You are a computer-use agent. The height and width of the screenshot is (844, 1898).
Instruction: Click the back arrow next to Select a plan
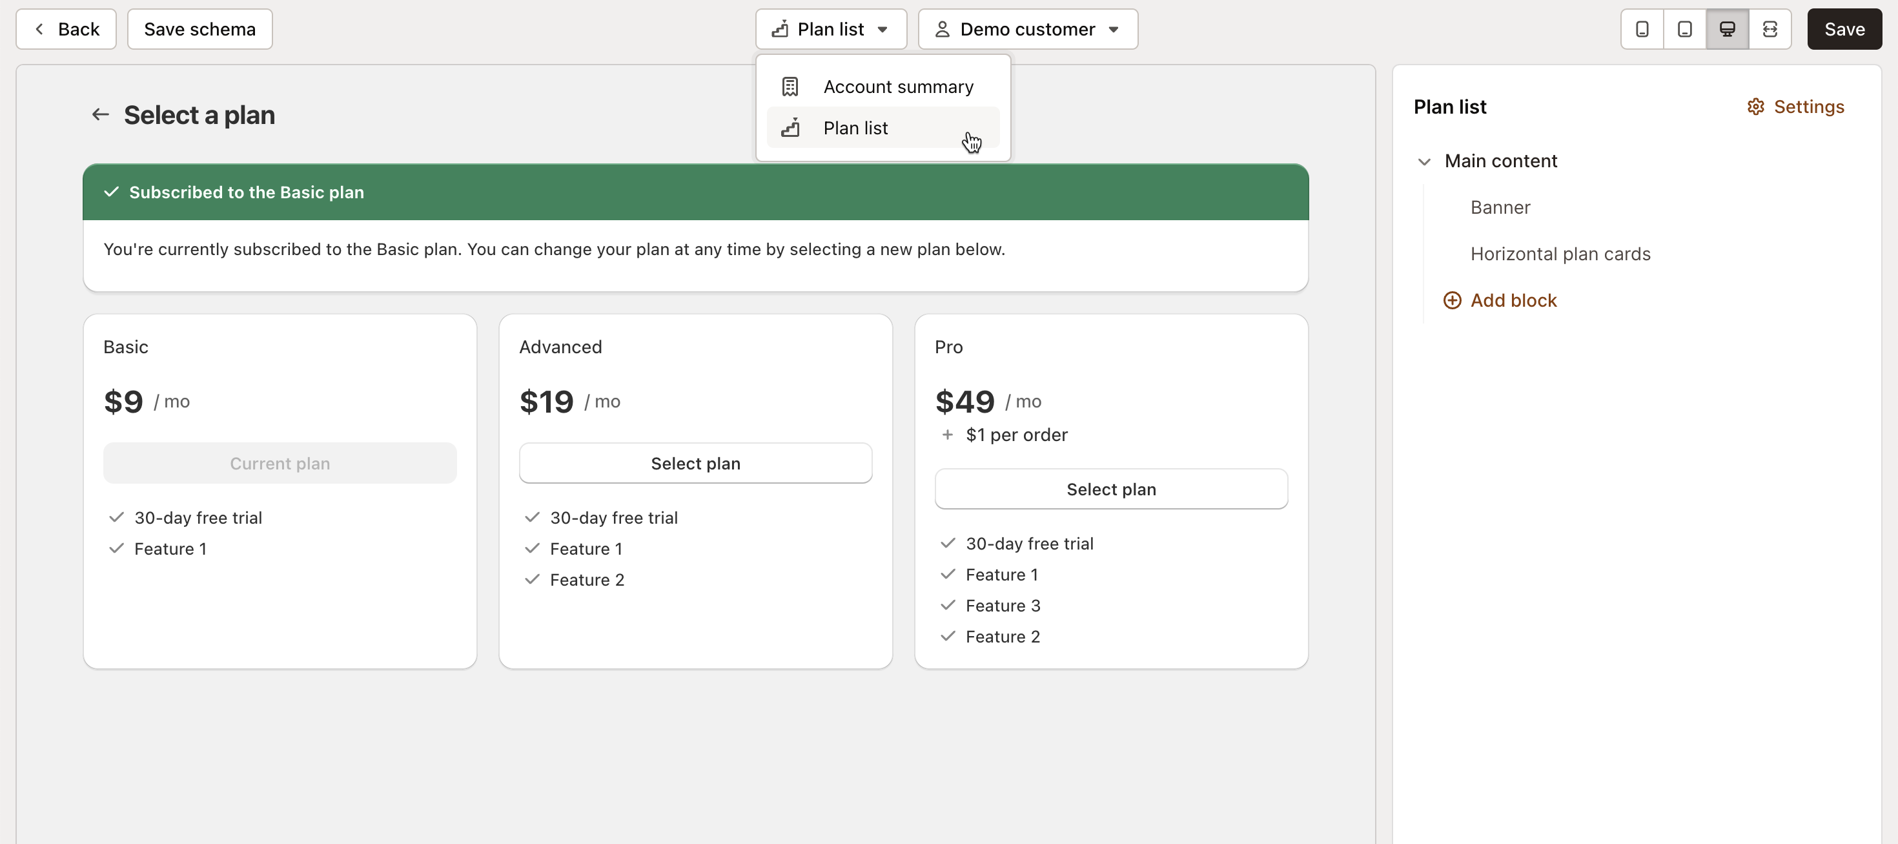pyautogui.click(x=99, y=114)
